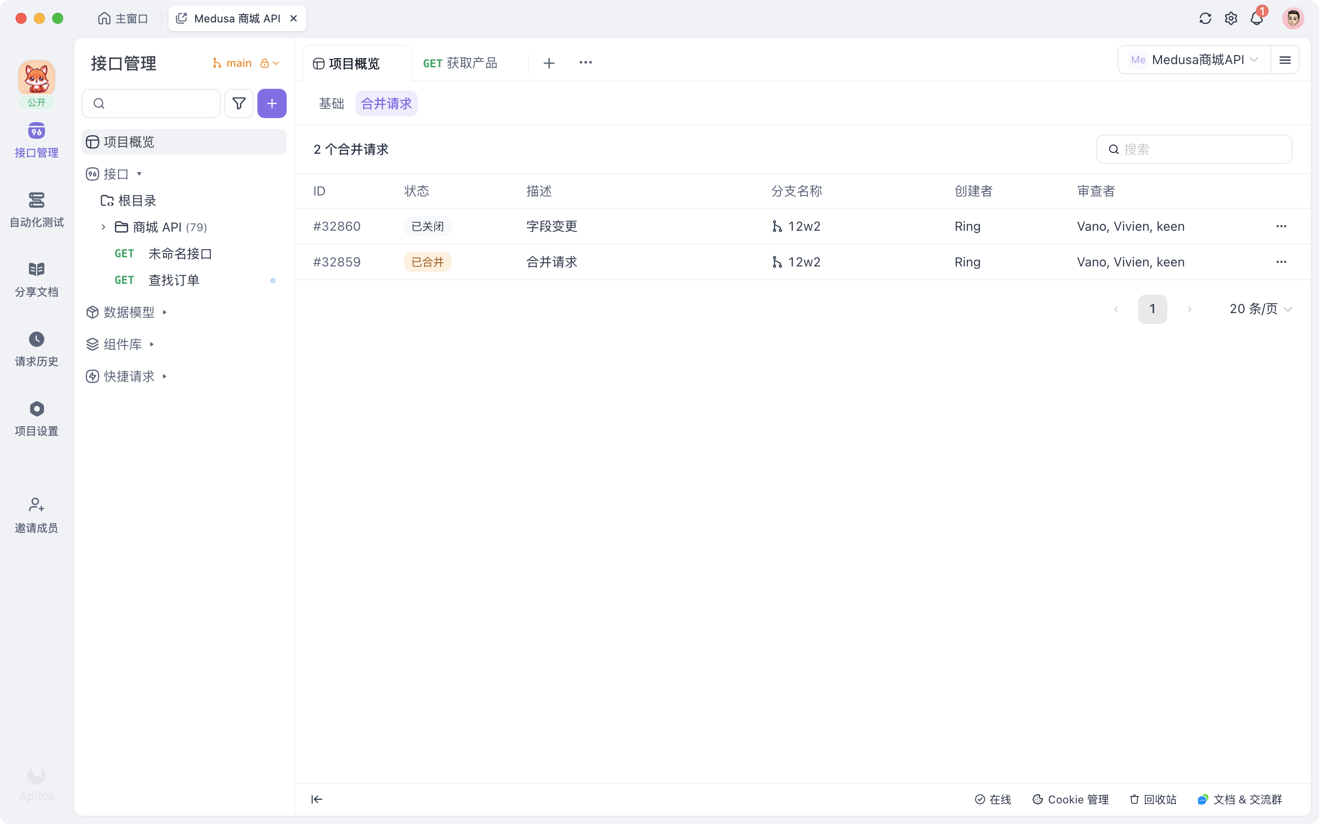Viewport: 1319px width, 824px height.
Task: Switch to the 合并请求 filter pill
Action: pyautogui.click(x=386, y=103)
